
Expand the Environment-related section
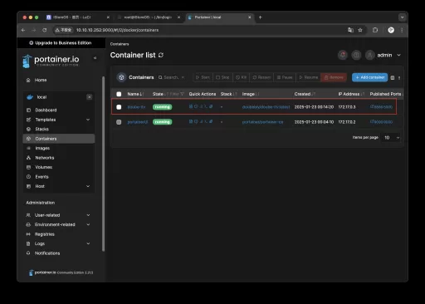(x=88, y=224)
